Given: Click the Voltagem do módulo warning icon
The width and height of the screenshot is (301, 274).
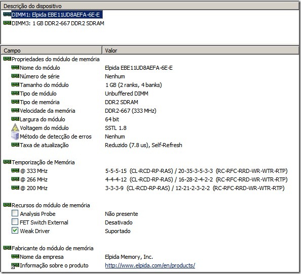Looking at the screenshot, I should 15,128.
